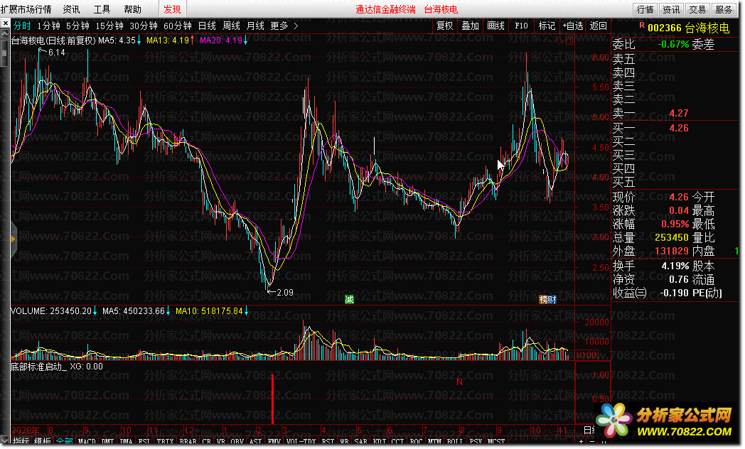Click the 2.09 low price label

coord(284,293)
